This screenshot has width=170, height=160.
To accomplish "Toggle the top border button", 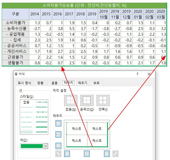I will 58,123.
